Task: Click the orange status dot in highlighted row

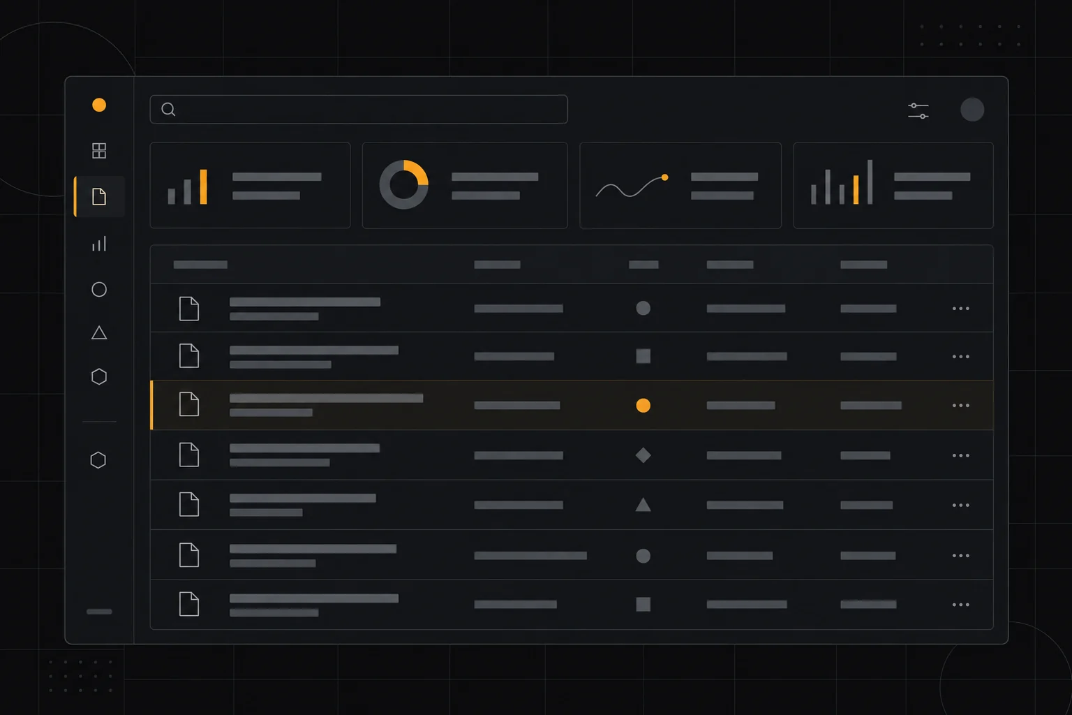Action: point(643,406)
